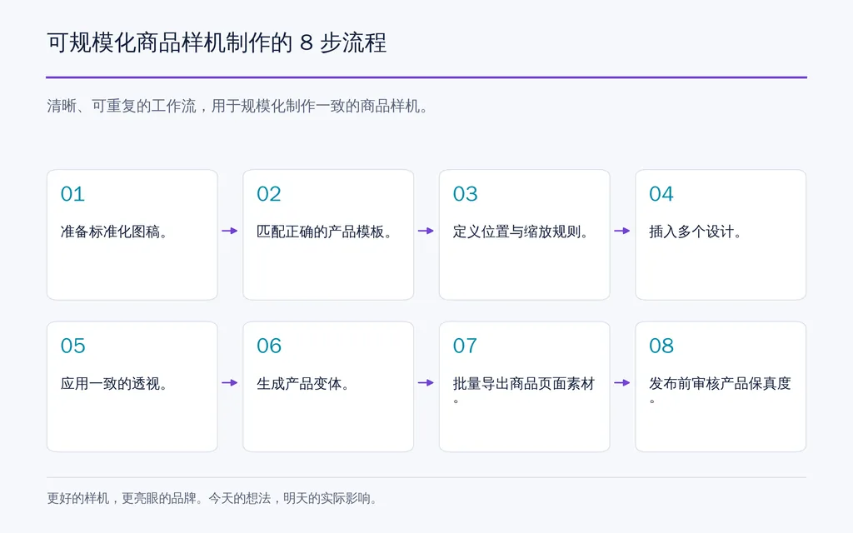This screenshot has height=533, width=853.
Task: Select step card 01 准备标准化图稿
Action: tap(132, 234)
